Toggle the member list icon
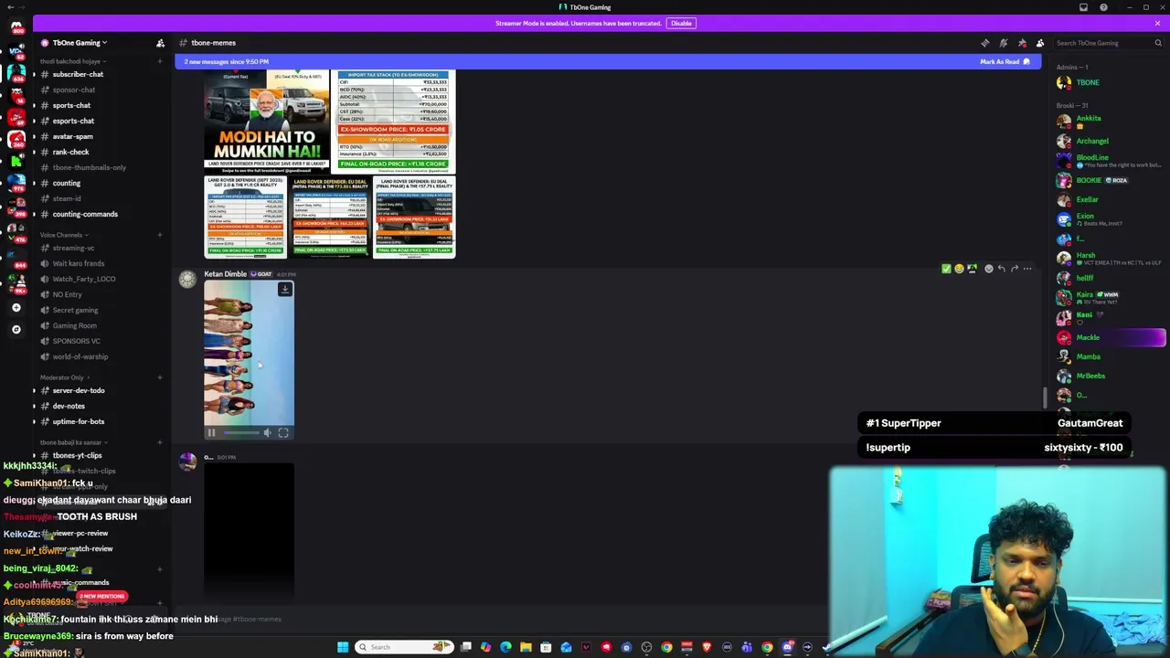The width and height of the screenshot is (1170, 658). pos(1040,43)
